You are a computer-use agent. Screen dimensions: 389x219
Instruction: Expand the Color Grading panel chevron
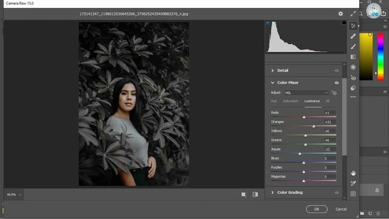coord(272,192)
